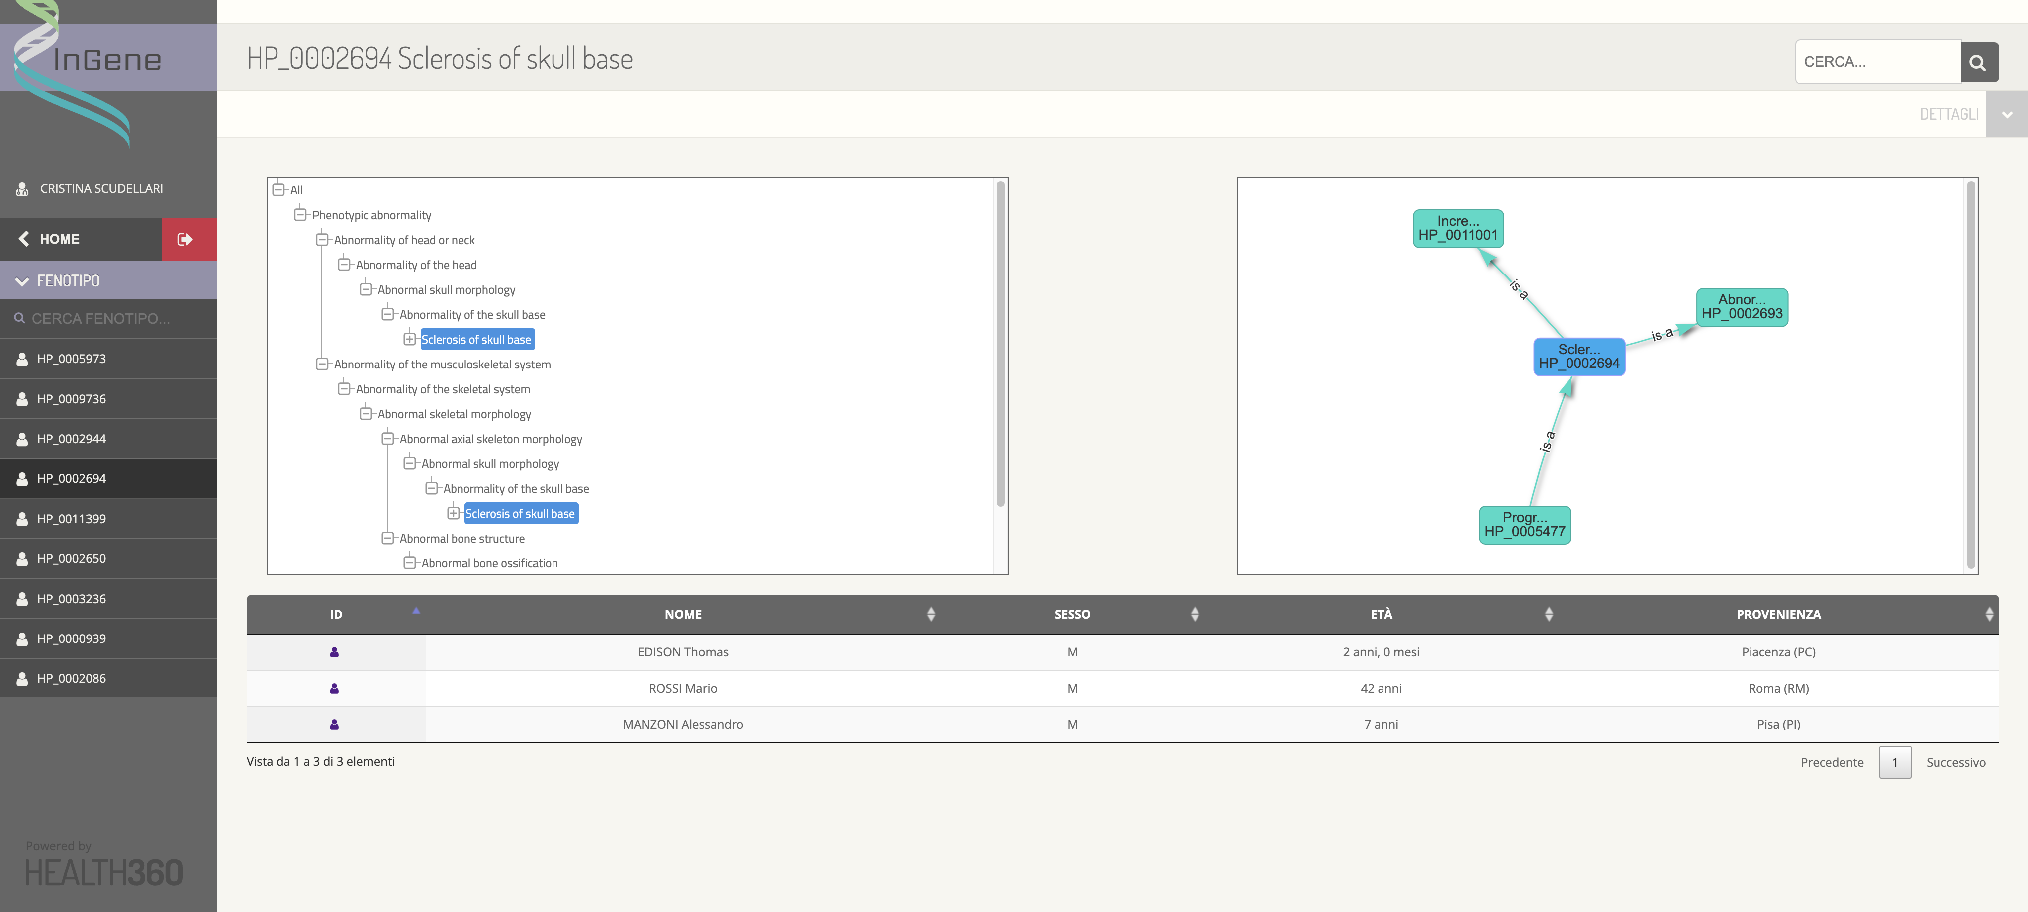
Task: Expand first Sclerosis of skull base node
Action: (x=409, y=339)
